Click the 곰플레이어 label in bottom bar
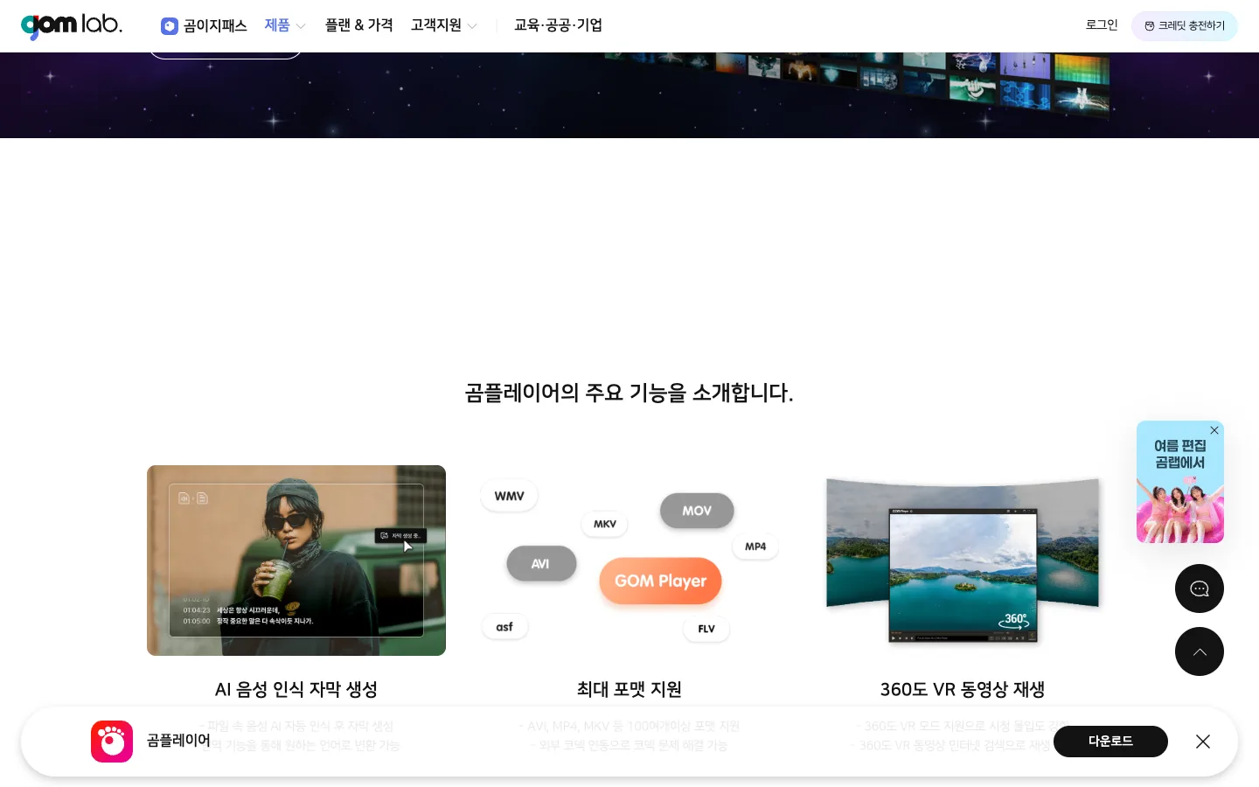 point(178,741)
